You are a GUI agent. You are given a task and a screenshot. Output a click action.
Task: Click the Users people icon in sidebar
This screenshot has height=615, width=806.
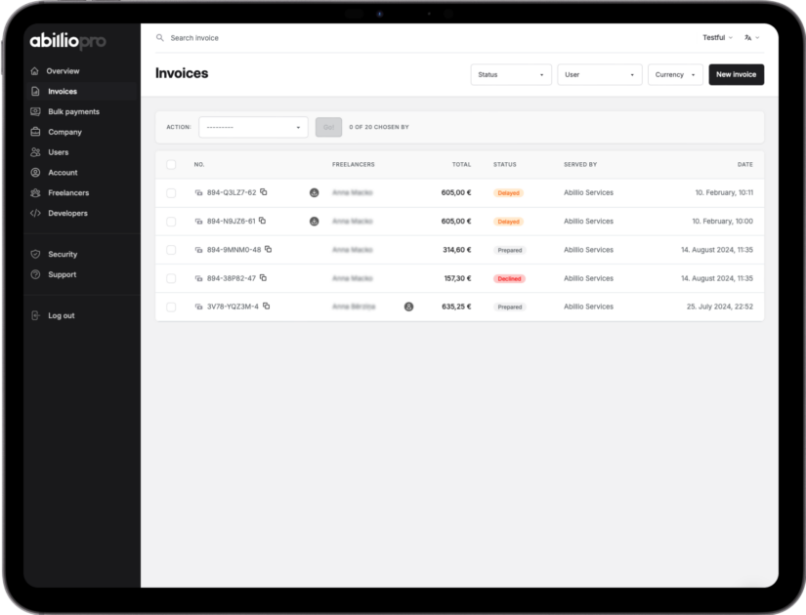point(35,152)
